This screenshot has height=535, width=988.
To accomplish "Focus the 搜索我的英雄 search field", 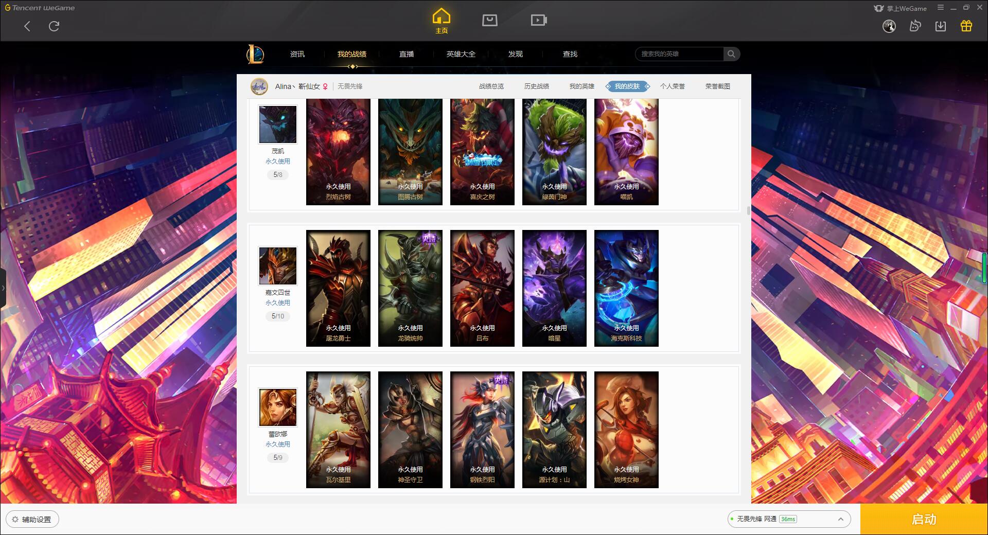I will (x=679, y=54).
